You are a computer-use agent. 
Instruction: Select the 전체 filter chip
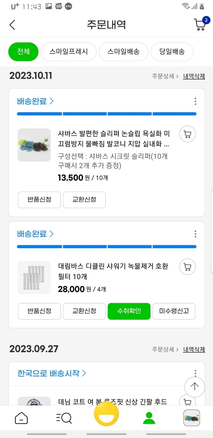(23, 52)
